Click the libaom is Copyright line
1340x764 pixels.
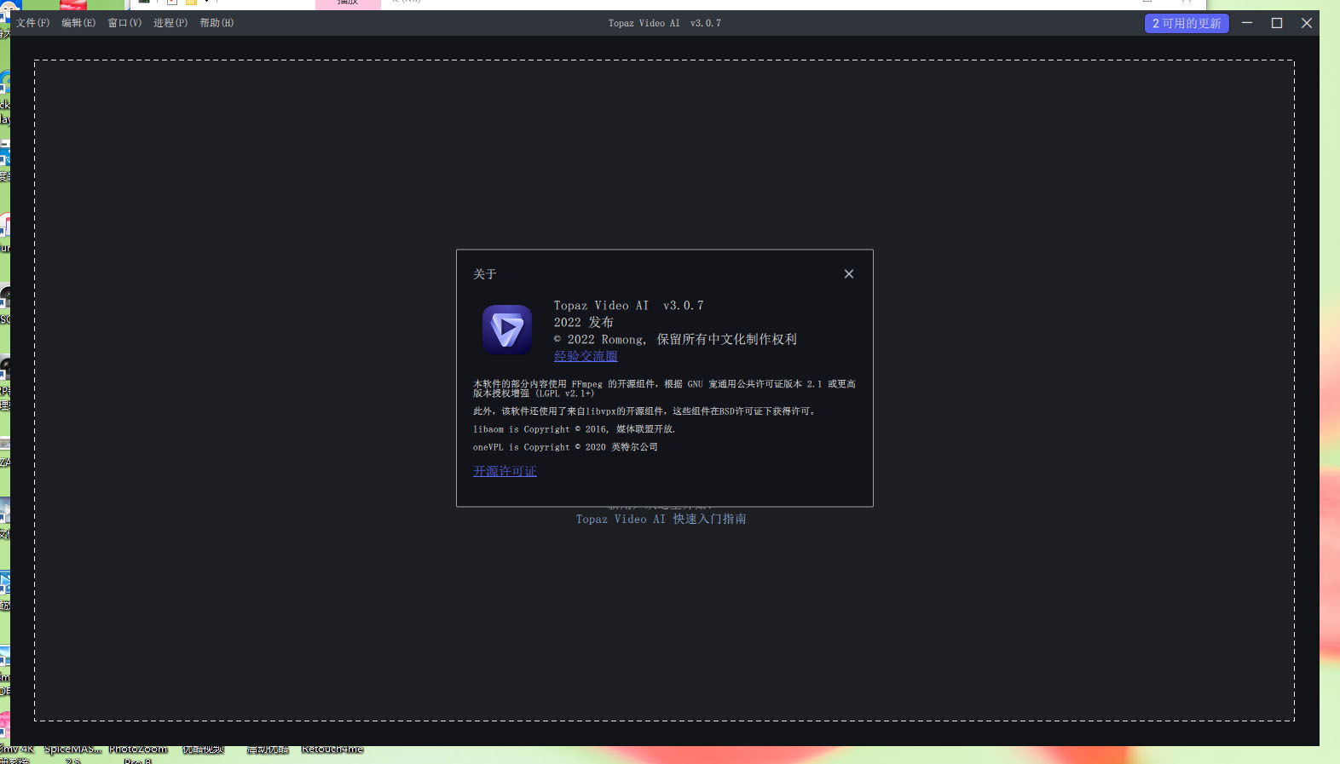(x=574, y=429)
